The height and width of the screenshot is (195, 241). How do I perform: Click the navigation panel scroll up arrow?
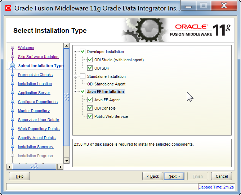[x=67, y=46]
